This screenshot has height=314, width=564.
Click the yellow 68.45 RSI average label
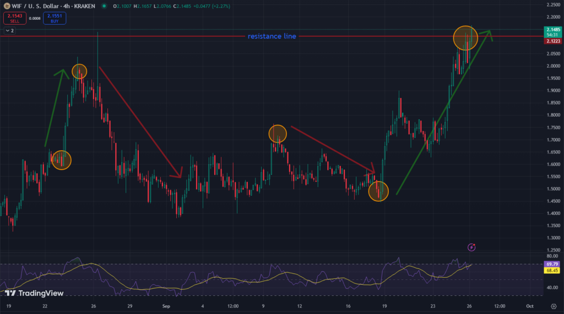[x=552, y=271]
